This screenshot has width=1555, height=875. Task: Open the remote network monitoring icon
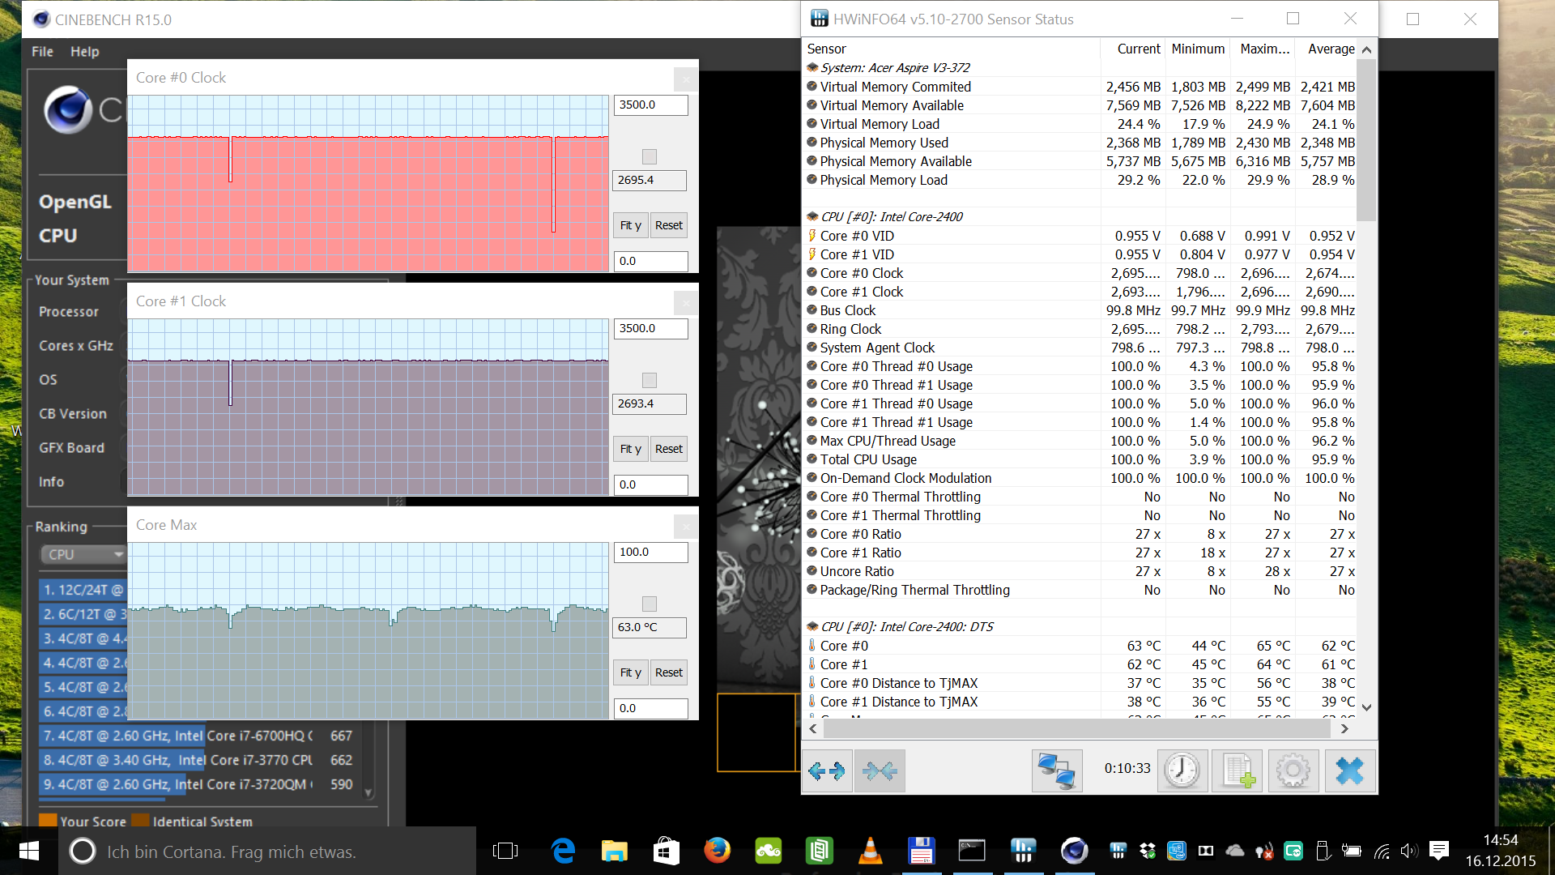[1056, 770]
